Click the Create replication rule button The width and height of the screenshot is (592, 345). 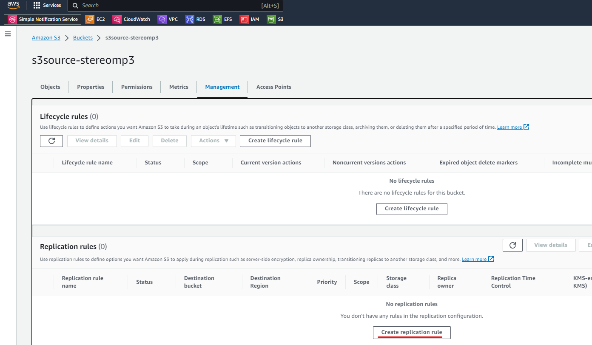[x=412, y=332]
